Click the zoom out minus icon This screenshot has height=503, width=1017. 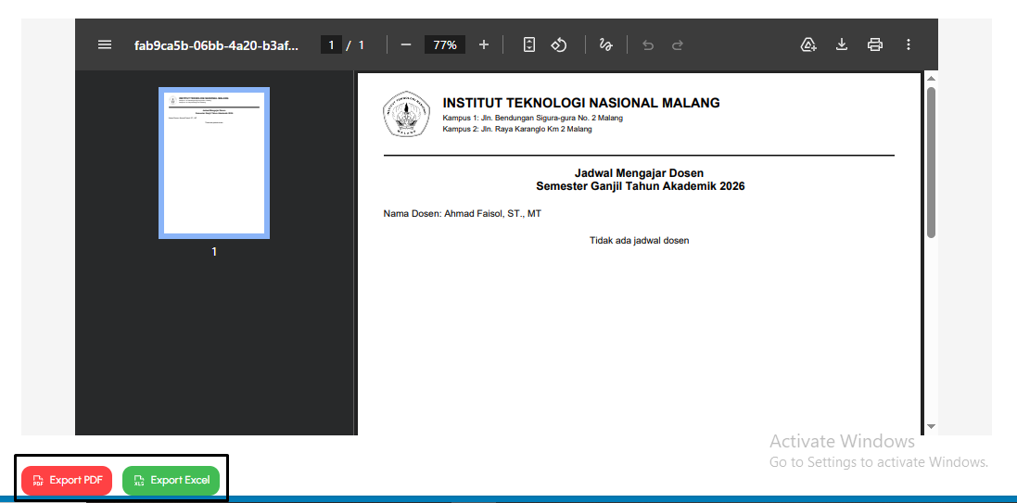click(406, 44)
